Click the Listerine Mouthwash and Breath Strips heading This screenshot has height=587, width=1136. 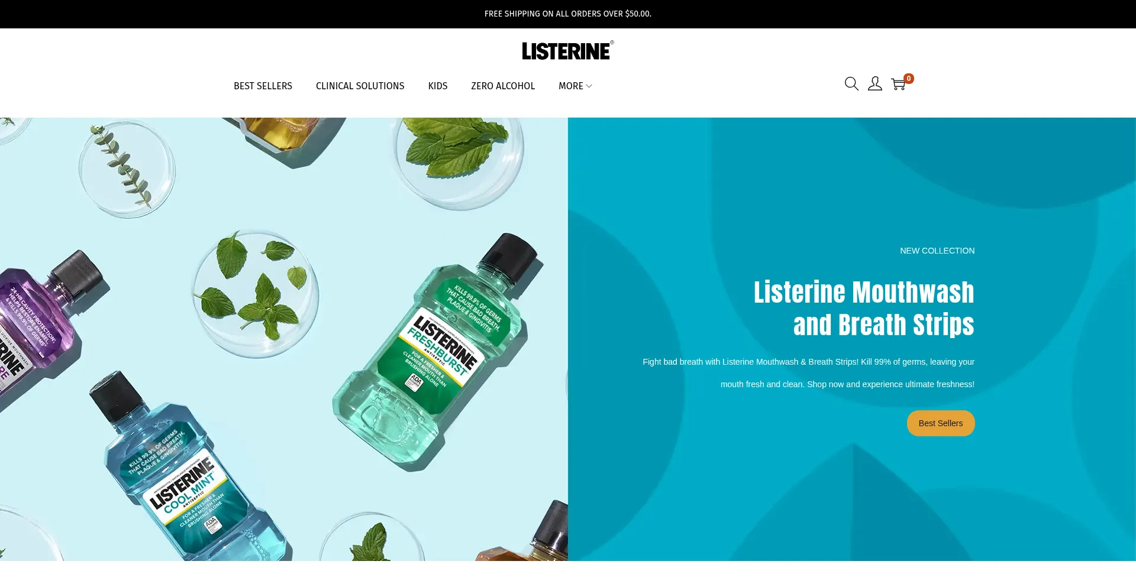(864, 309)
